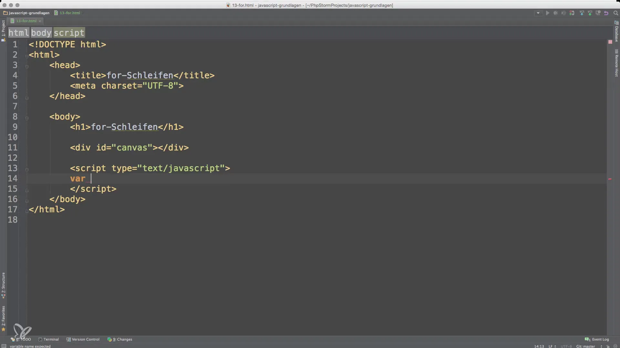Click the "canvas" id attribute value
The width and height of the screenshot is (620, 348).
[132, 148]
